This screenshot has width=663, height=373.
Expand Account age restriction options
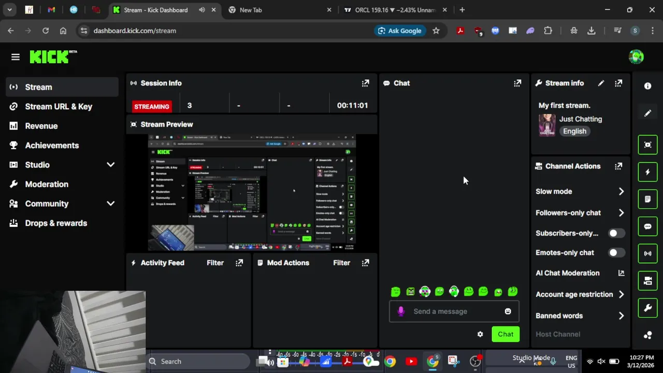(x=621, y=294)
